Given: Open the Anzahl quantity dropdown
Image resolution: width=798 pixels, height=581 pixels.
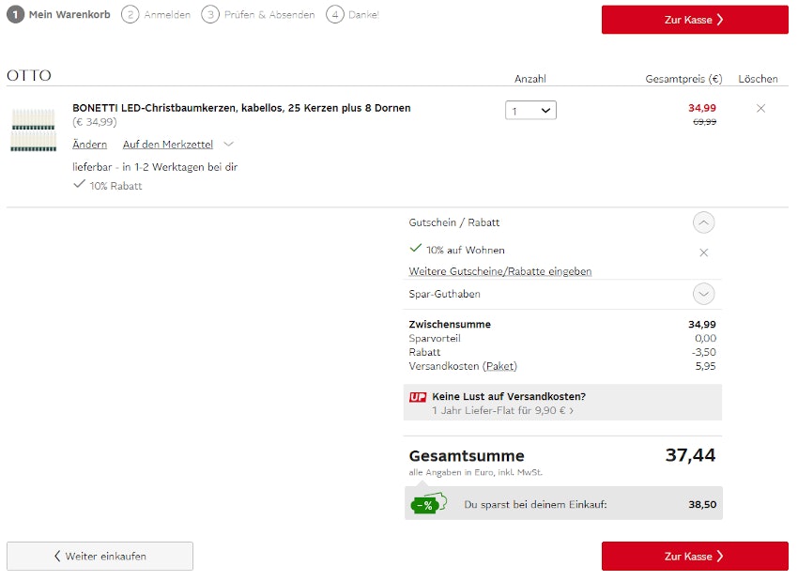Looking at the screenshot, I should tap(530, 111).
